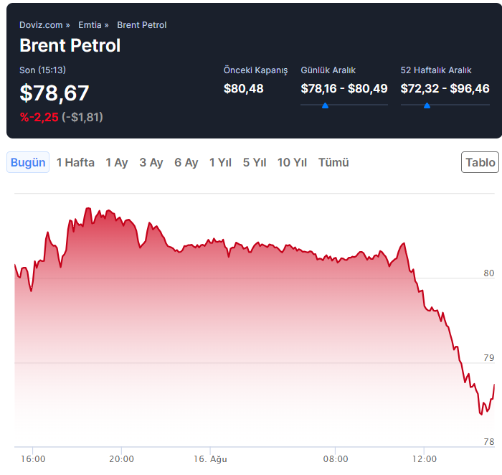Screen dimensions: 502x475
Task: Click the current price $78,67
Action: pyautogui.click(x=55, y=93)
